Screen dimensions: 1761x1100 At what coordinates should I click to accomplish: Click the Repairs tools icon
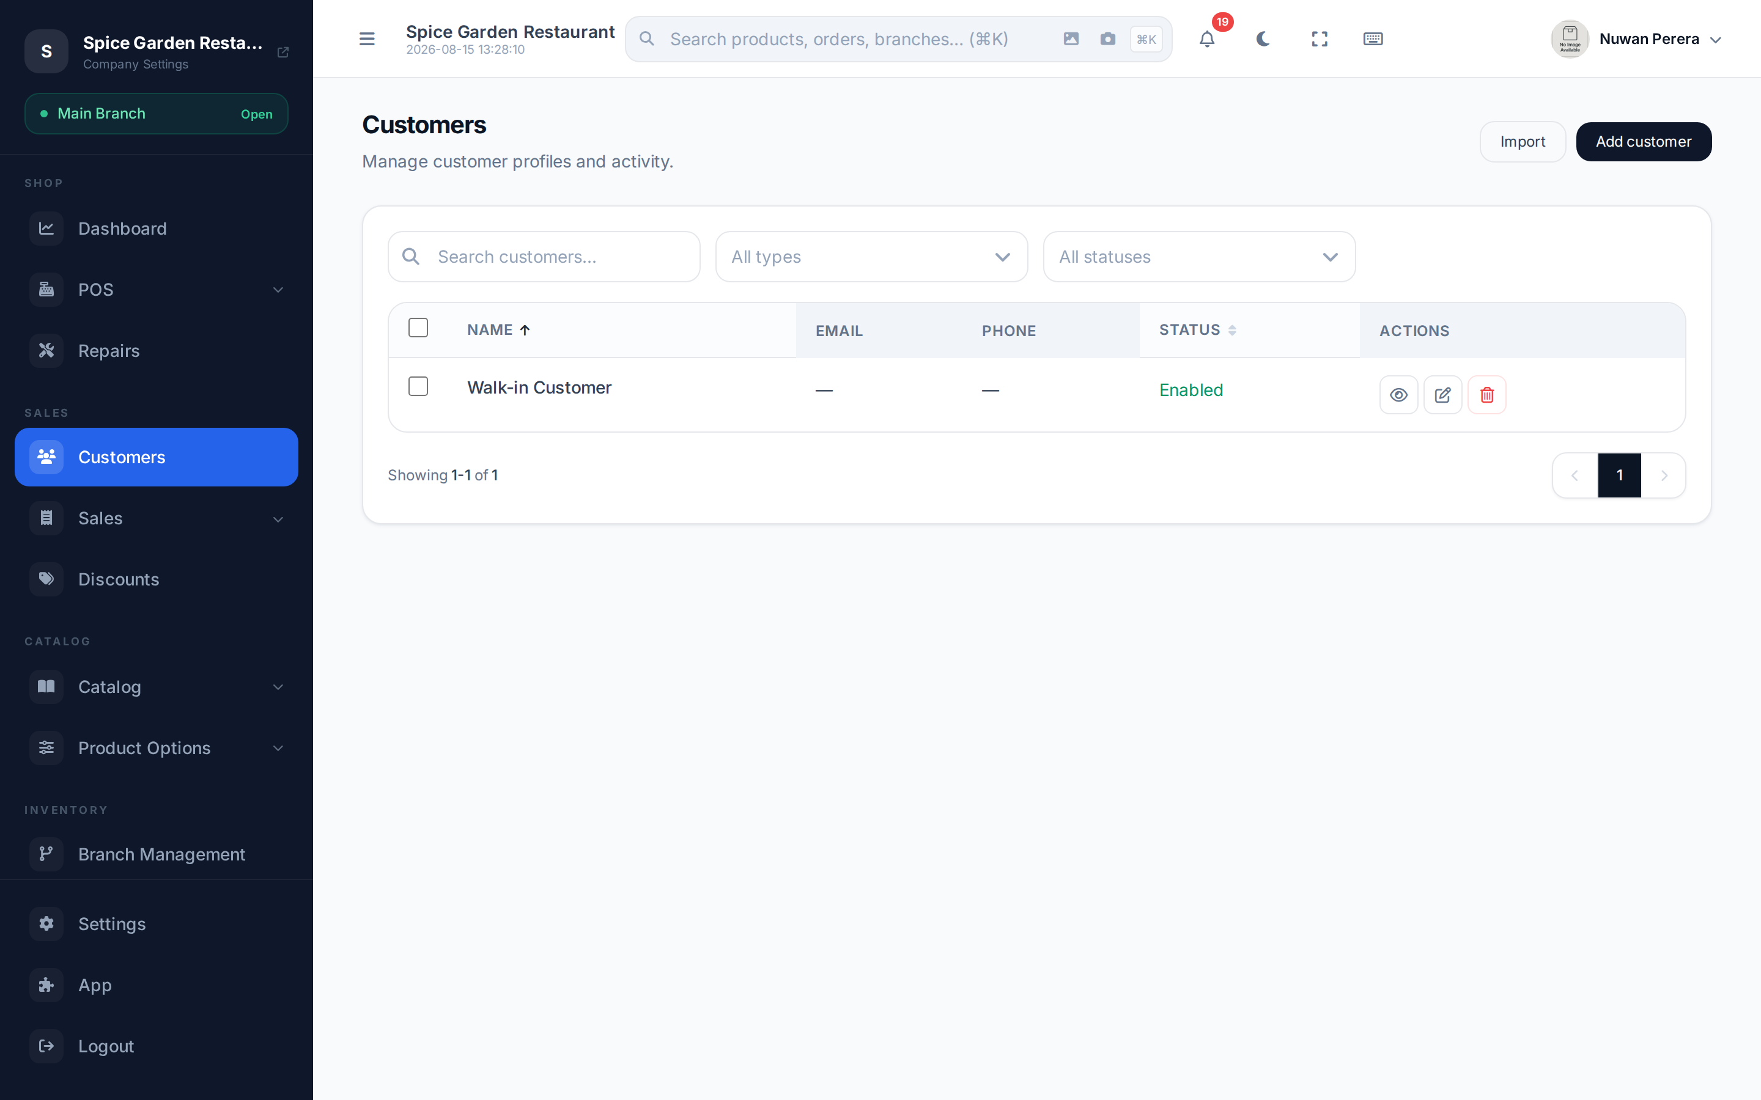(46, 351)
